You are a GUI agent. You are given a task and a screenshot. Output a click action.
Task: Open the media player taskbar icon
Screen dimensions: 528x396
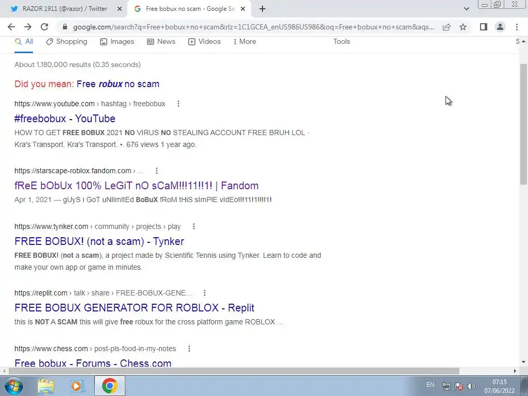point(76,386)
